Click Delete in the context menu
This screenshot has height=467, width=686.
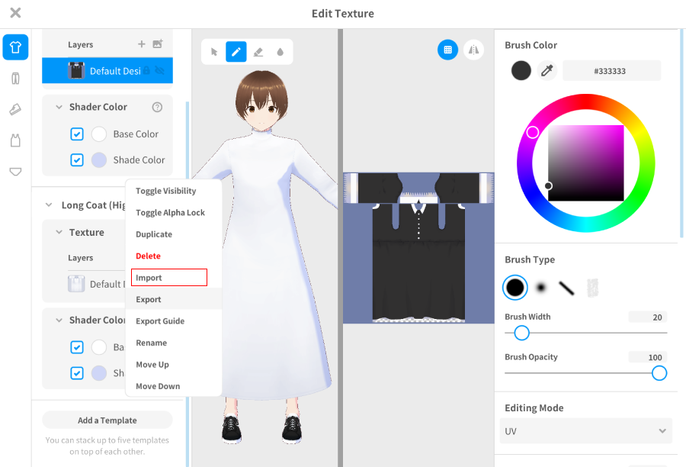point(149,256)
